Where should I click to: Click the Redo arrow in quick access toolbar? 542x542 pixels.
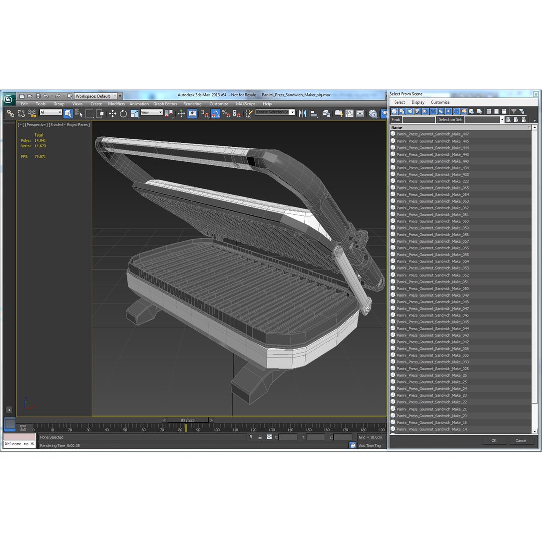57,96
